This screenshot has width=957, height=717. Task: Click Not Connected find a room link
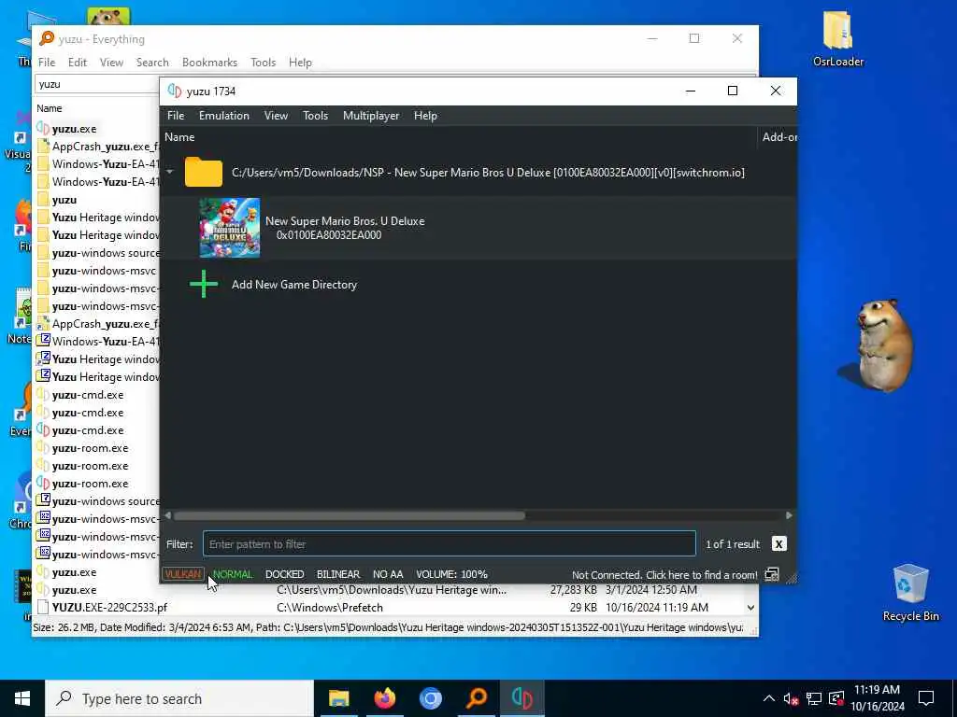(664, 575)
